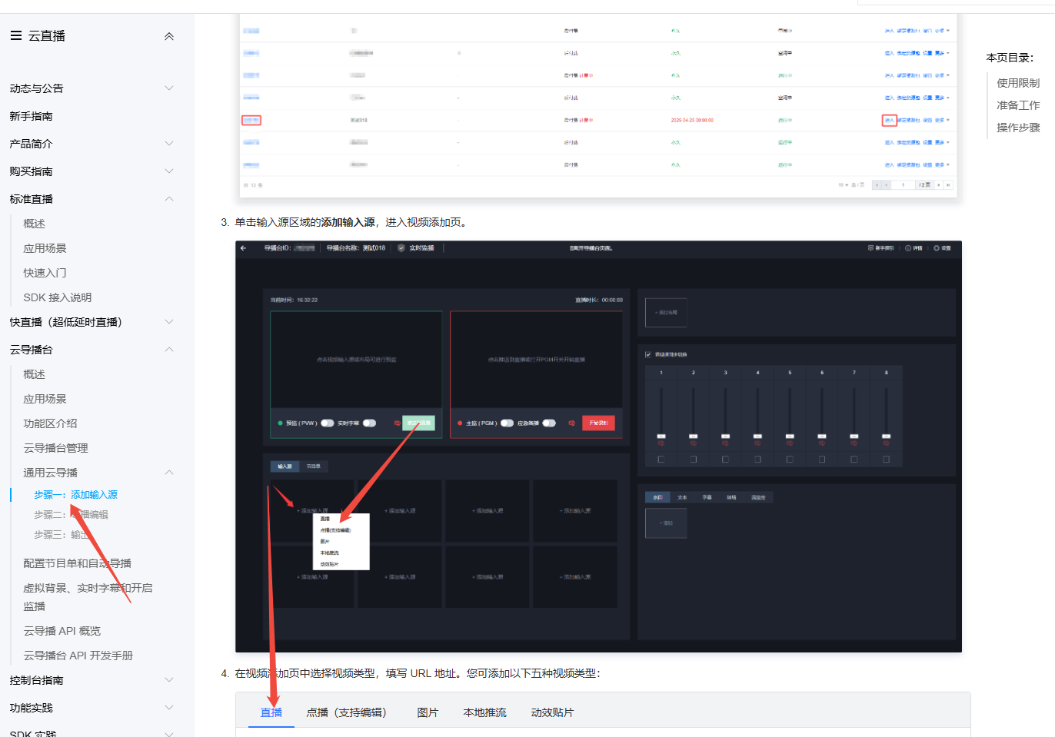The width and height of the screenshot is (1055, 737).
Task: Collapse the sidebar with the double-chevron icon
Action: point(169,36)
